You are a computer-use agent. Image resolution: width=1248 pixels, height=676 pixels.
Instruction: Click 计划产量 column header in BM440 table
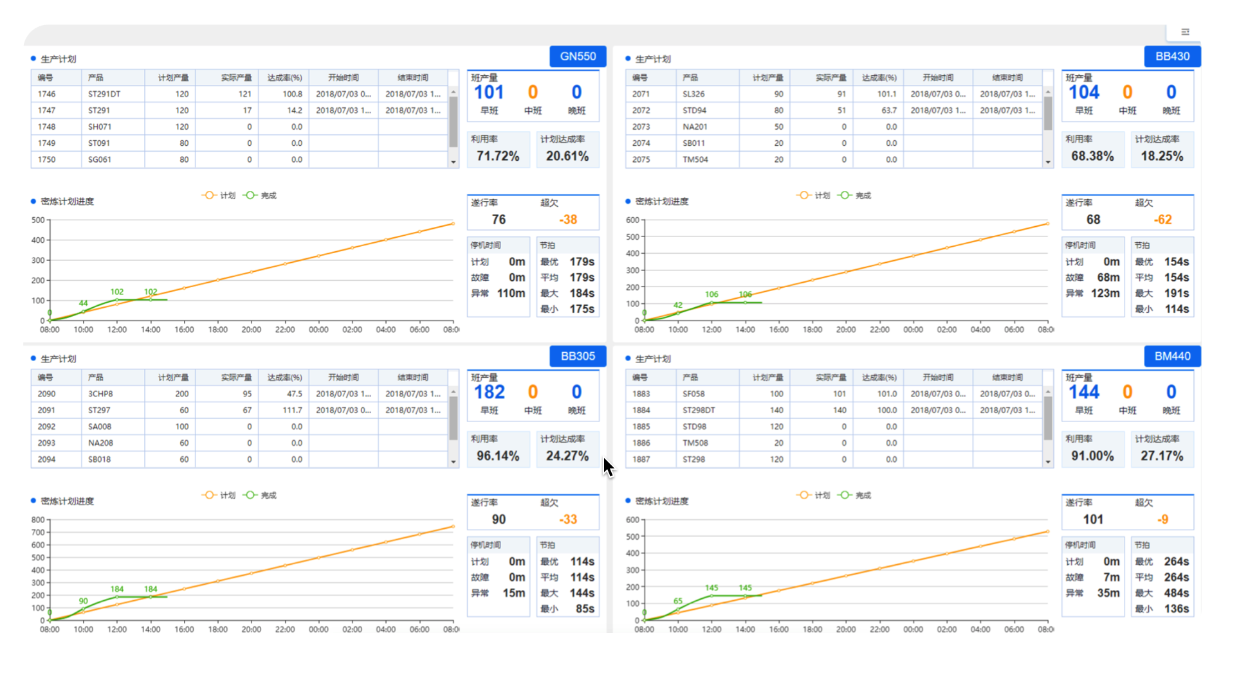coord(767,378)
